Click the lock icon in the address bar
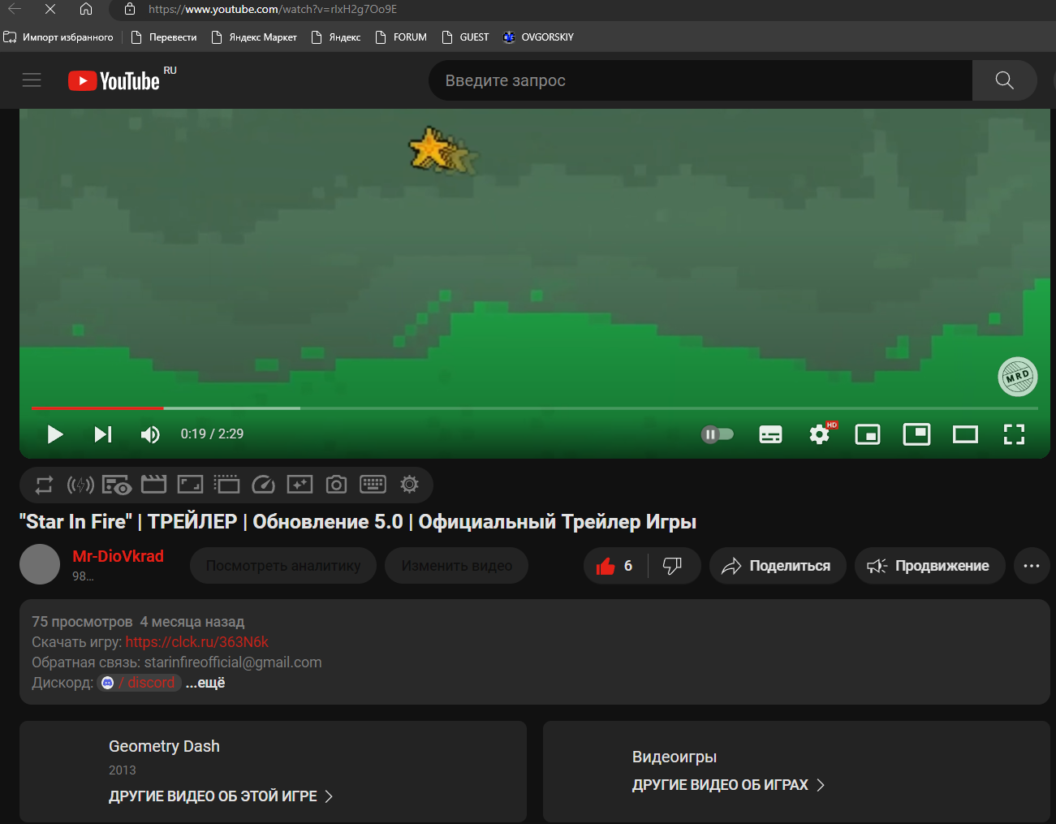The width and height of the screenshot is (1056, 824). click(129, 9)
